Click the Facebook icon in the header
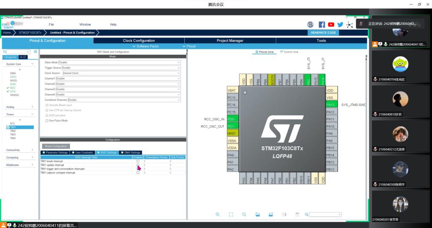This screenshot has width=432, height=228. 321,25
